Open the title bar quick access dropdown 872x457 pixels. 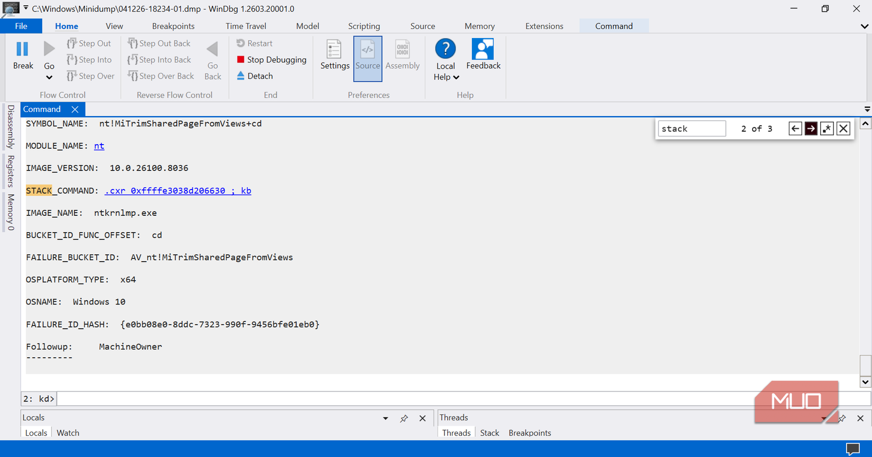[26, 8]
